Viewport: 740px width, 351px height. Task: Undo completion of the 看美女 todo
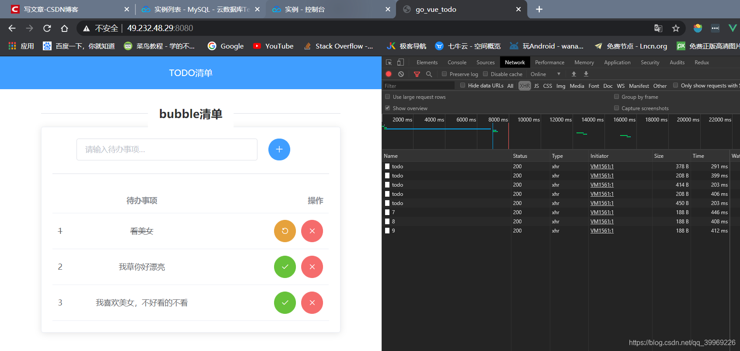click(x=285, y=231)
